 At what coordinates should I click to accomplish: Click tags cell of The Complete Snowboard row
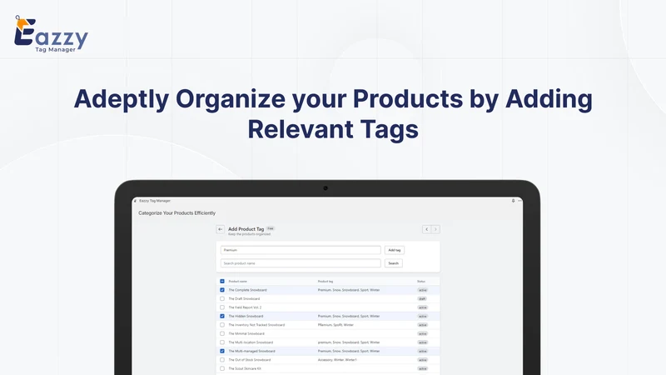point(349,290)
